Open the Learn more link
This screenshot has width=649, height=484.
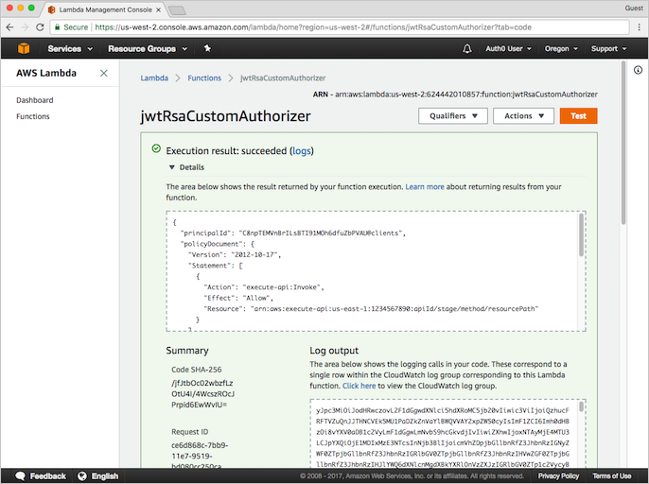[425, 187]
